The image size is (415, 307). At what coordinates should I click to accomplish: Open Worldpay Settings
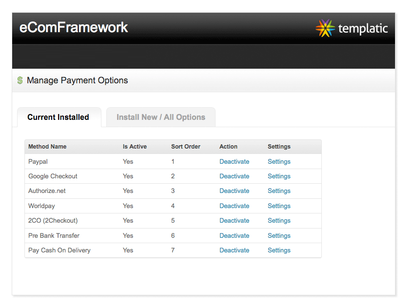[279, 206]
